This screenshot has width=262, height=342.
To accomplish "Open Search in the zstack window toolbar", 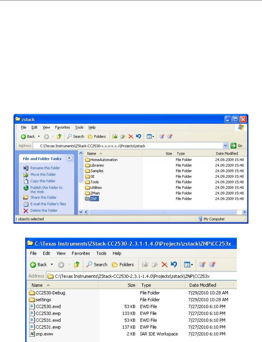I will 75,137.
